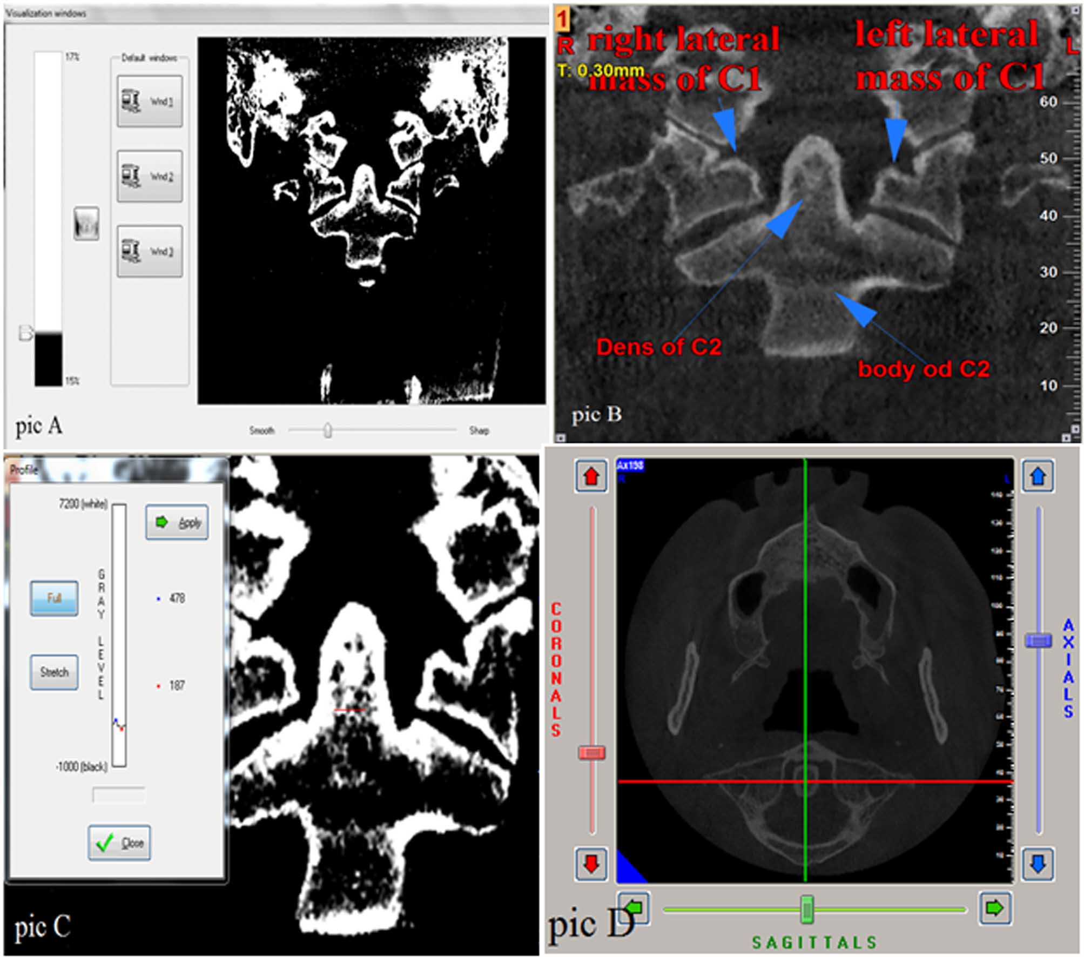Click the Wind 1 default window button
This screenshot has width=1084, height=957.
[150, 102]
